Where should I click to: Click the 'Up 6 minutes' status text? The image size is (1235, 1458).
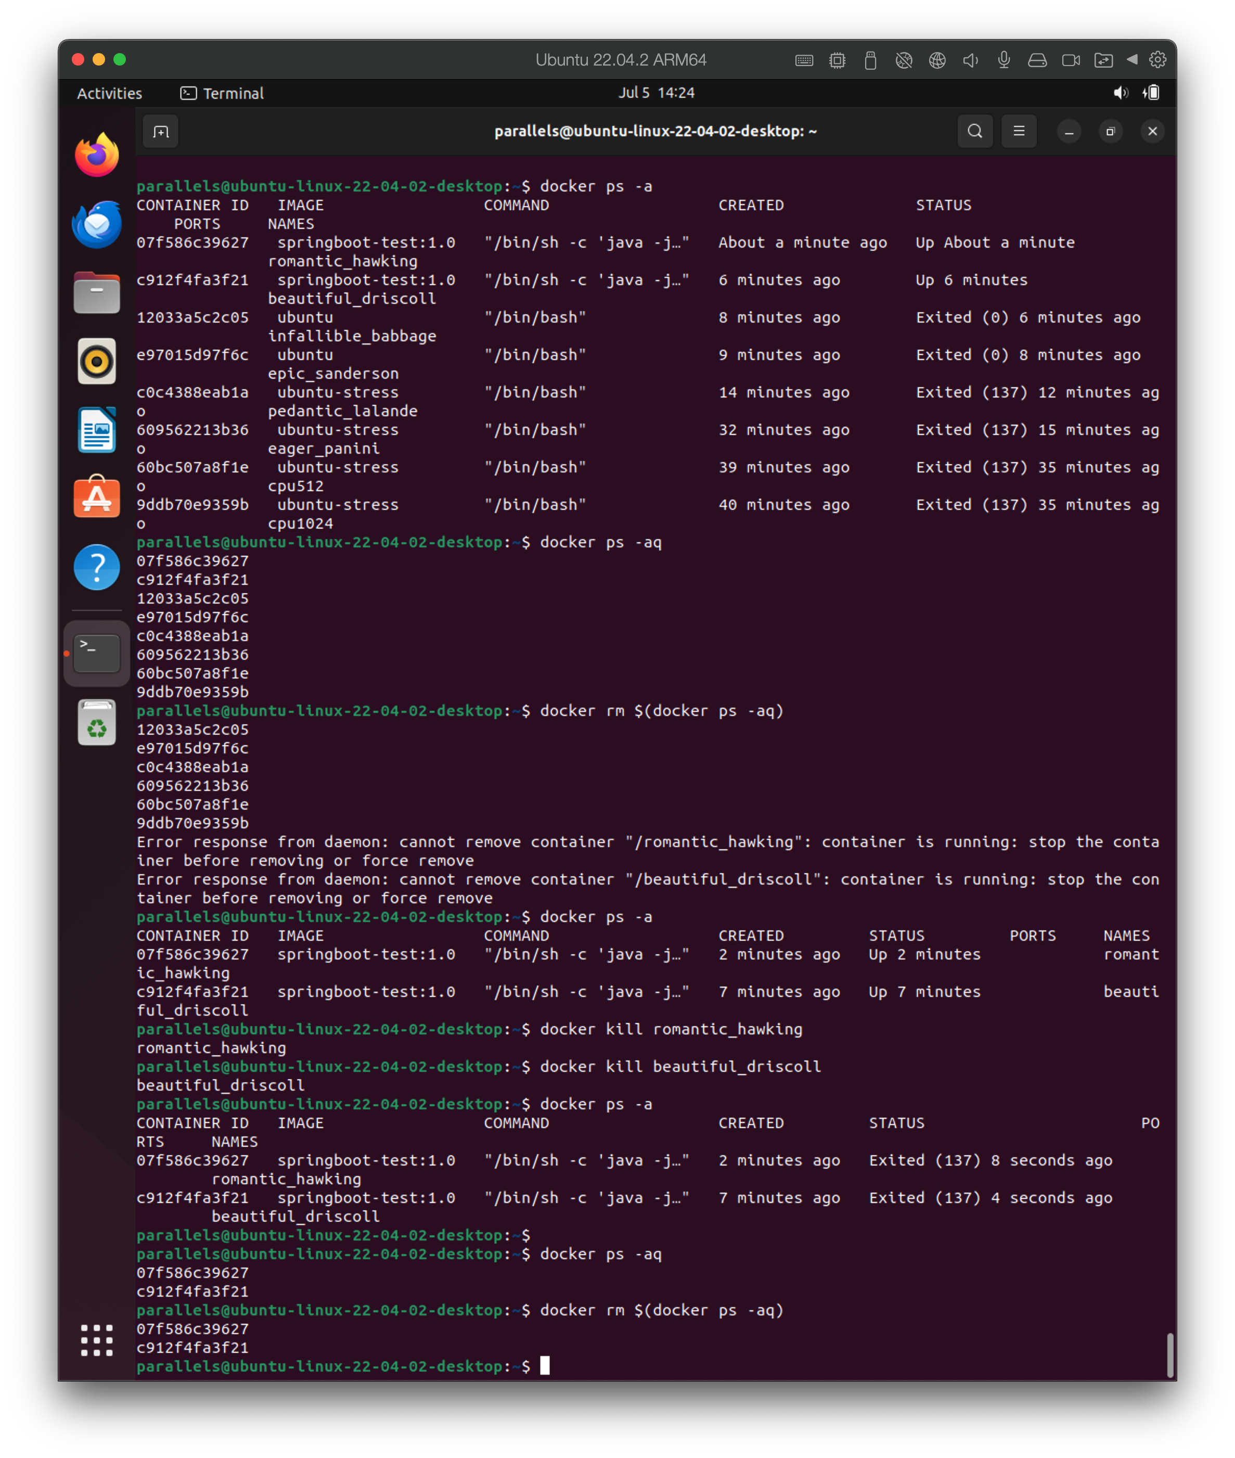(x=971, y=280)
